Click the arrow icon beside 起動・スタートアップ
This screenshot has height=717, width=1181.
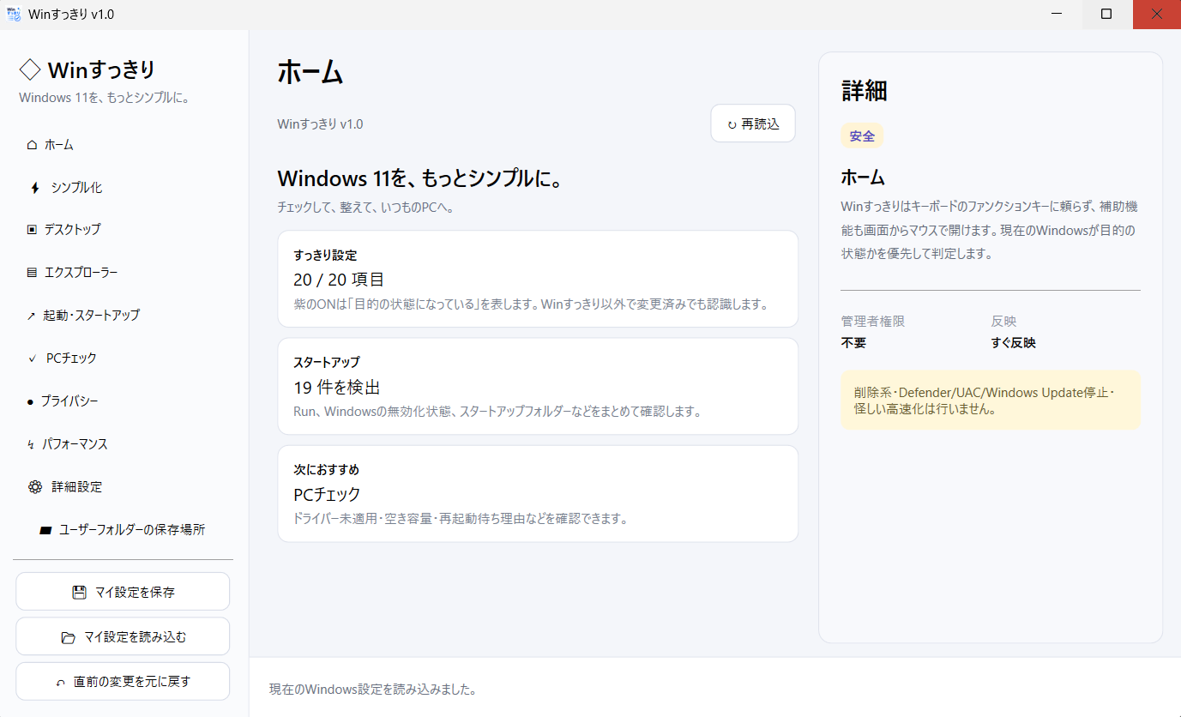31,316
